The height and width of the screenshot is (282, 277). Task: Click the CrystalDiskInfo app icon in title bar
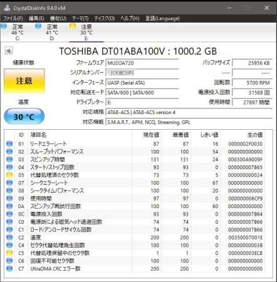pos(7,8)
